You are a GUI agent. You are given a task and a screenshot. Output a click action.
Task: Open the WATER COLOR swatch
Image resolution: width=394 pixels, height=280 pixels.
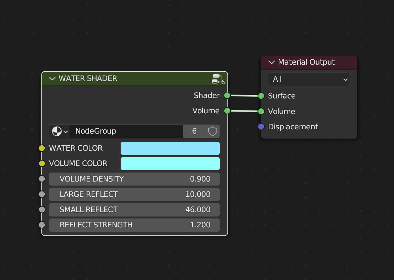(170, 148)
